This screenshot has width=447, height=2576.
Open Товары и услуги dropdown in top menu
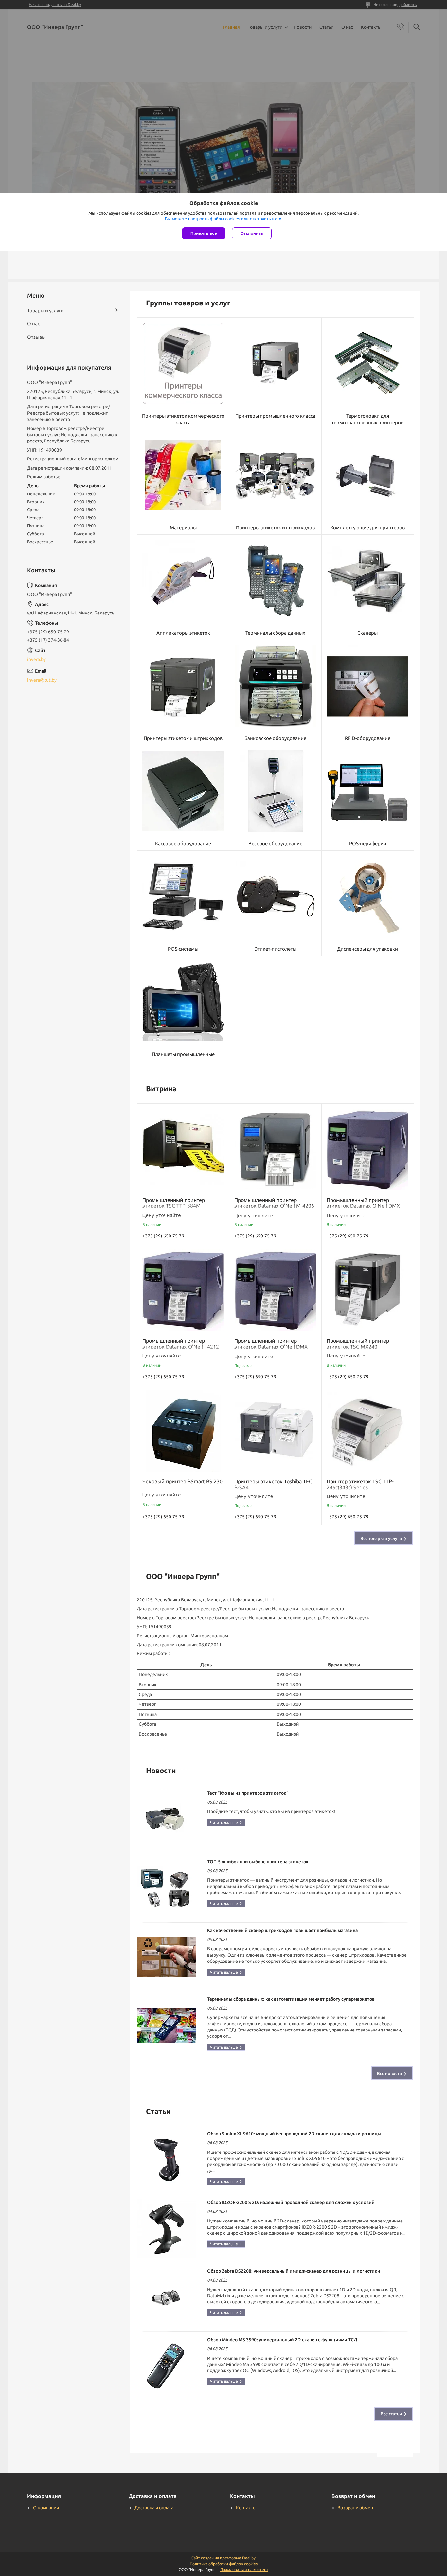tap(267, 27)
